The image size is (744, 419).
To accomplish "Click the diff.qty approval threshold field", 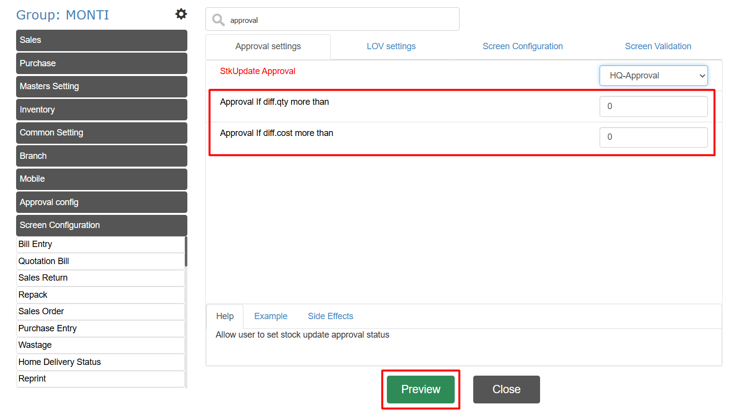I will click(653, 106).
